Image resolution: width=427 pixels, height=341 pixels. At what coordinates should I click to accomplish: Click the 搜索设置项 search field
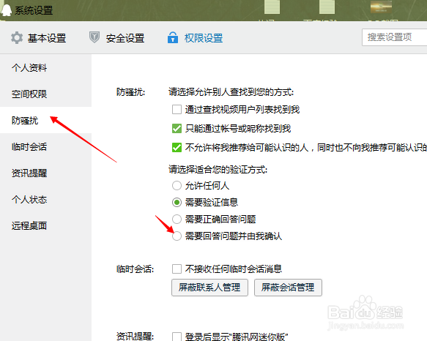pyautogui.click(x=394, y=37)
